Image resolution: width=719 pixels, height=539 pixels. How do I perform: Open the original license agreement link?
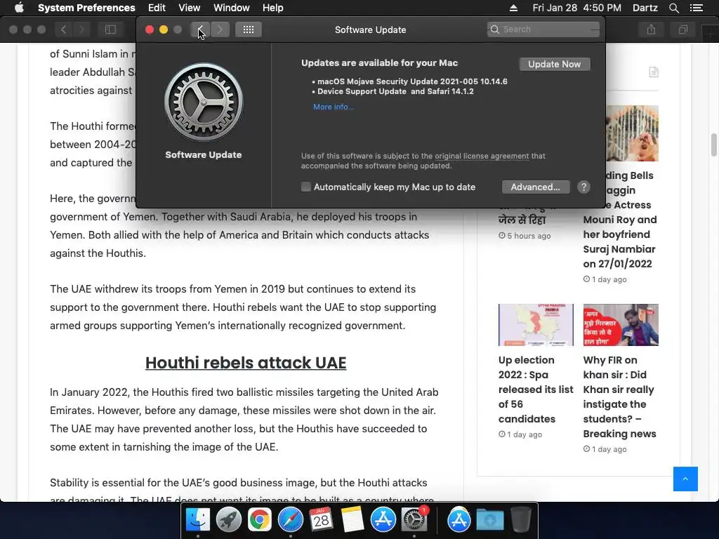[482, 156]
